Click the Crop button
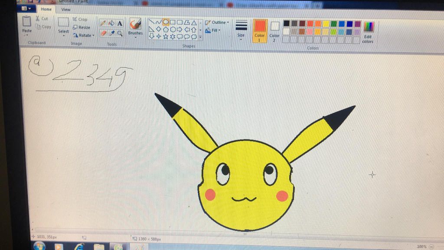The height and width of the screenshot is (250, 444). click(80, 19)
